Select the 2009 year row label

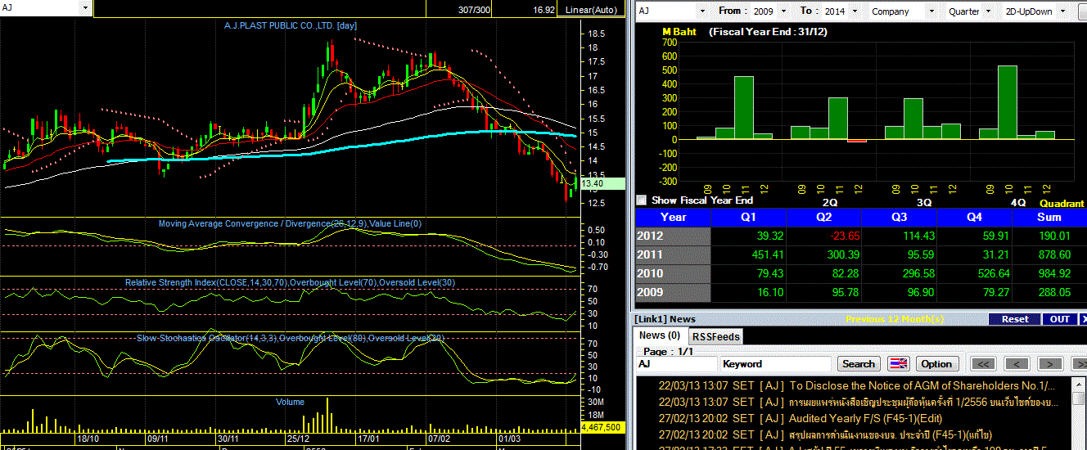pos(673,293)
